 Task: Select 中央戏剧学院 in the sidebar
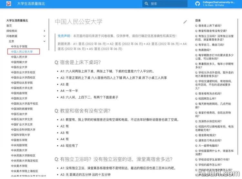(x=19, y=145)
